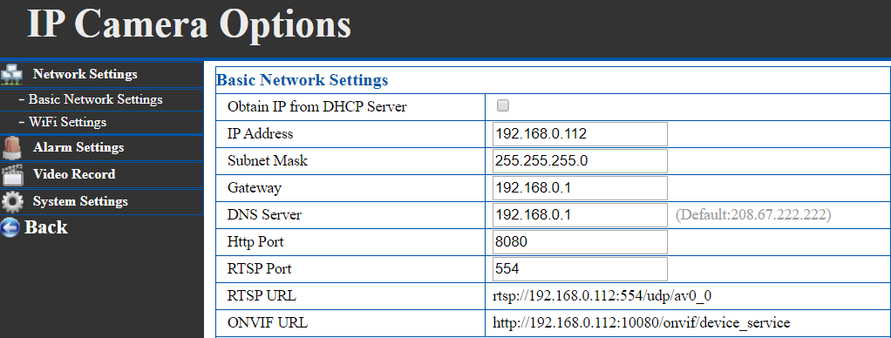Click the Alarm Settings siren icon
Viewport: 891px width, 338px height.
point(12,147)
